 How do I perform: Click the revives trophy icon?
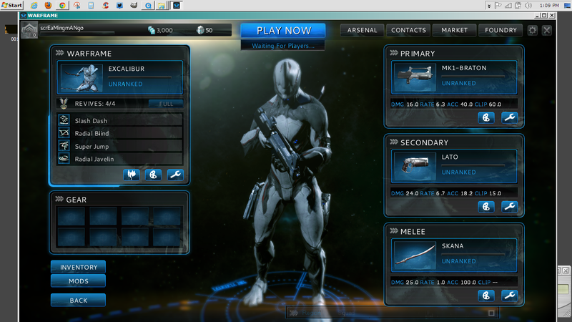click(64, 104)
